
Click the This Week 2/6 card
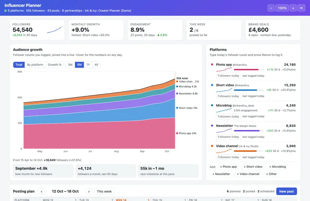tap(214, 30)
